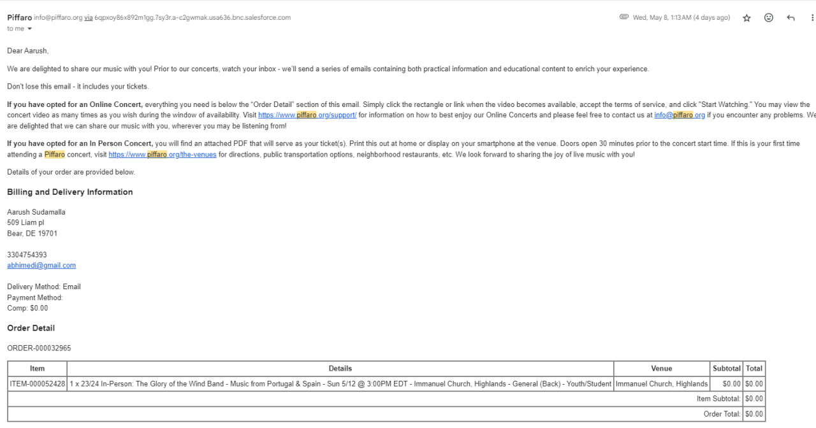816x428 pixels.
Task: Select cell ITEM-000052428 in the table
Action: (x=38, y=384)
